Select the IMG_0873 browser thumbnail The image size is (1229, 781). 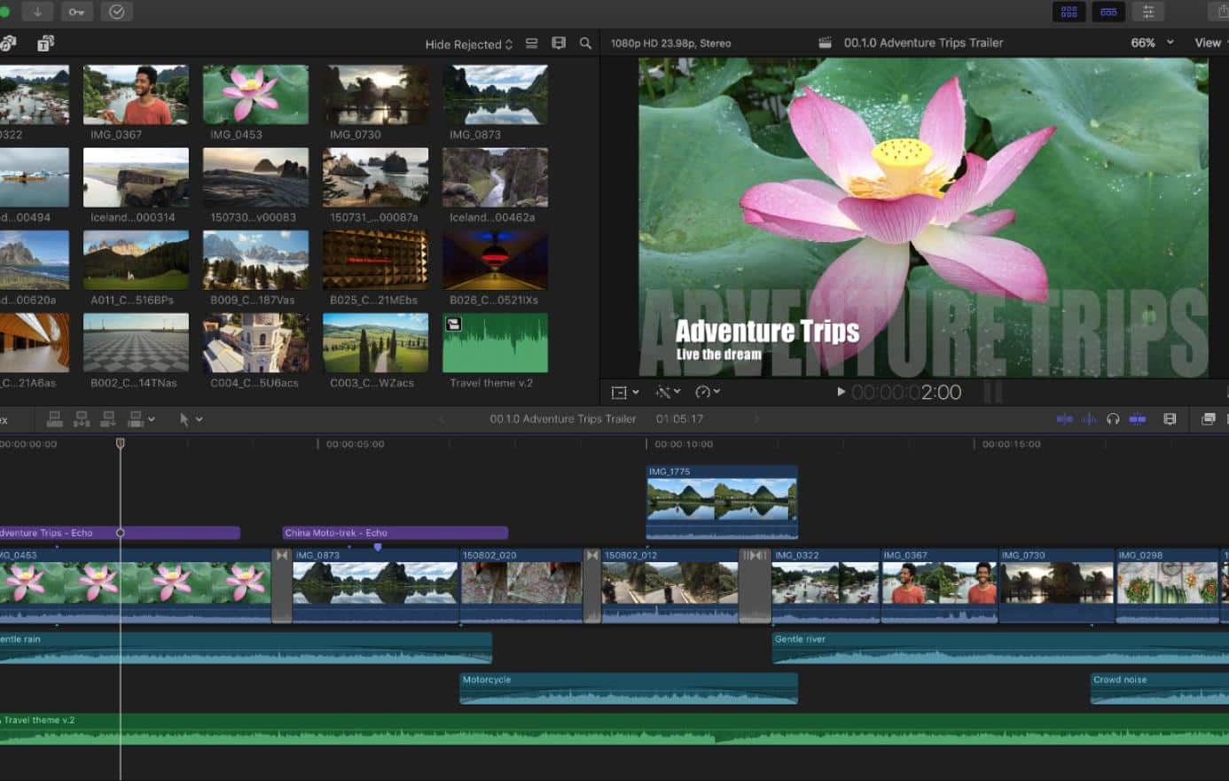(x=495, y=95)
